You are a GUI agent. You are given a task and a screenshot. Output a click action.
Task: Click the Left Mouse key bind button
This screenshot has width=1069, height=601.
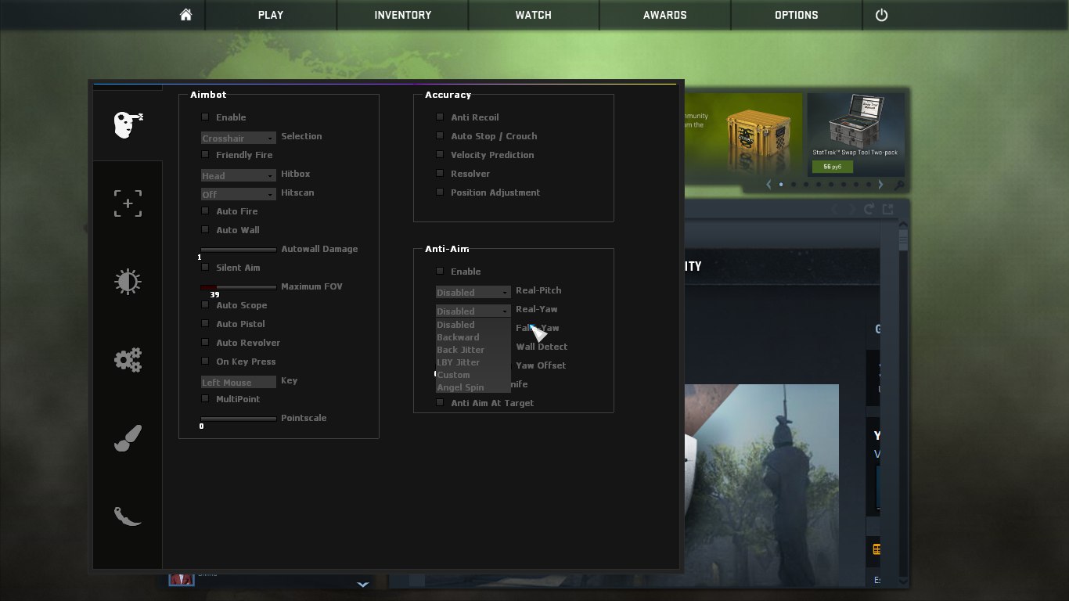(238, 382)
